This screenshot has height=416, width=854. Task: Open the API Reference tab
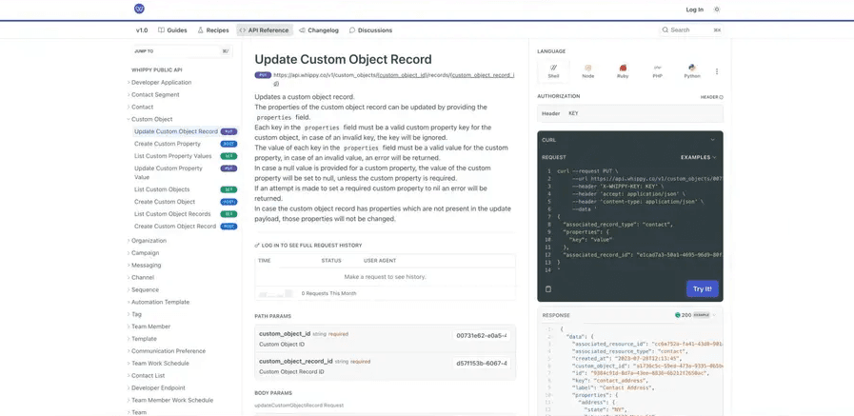tap(264, 30)
